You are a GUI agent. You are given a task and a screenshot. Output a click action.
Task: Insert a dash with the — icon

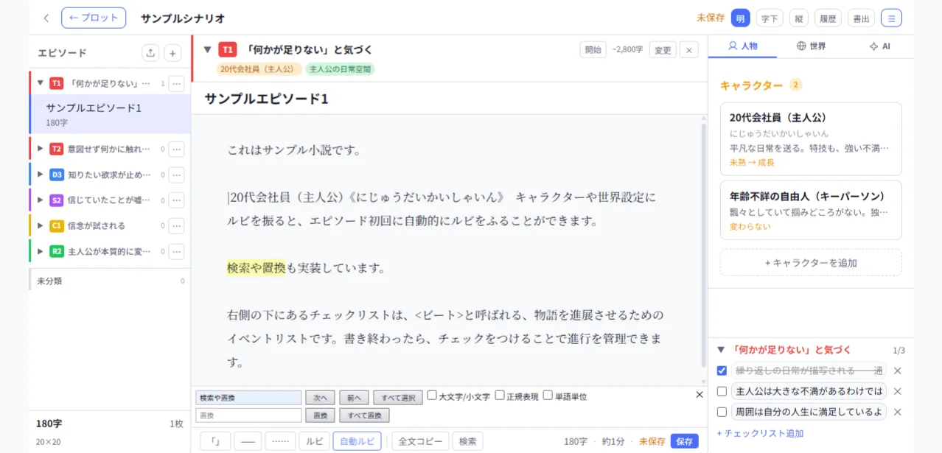[x=247, y=440]
